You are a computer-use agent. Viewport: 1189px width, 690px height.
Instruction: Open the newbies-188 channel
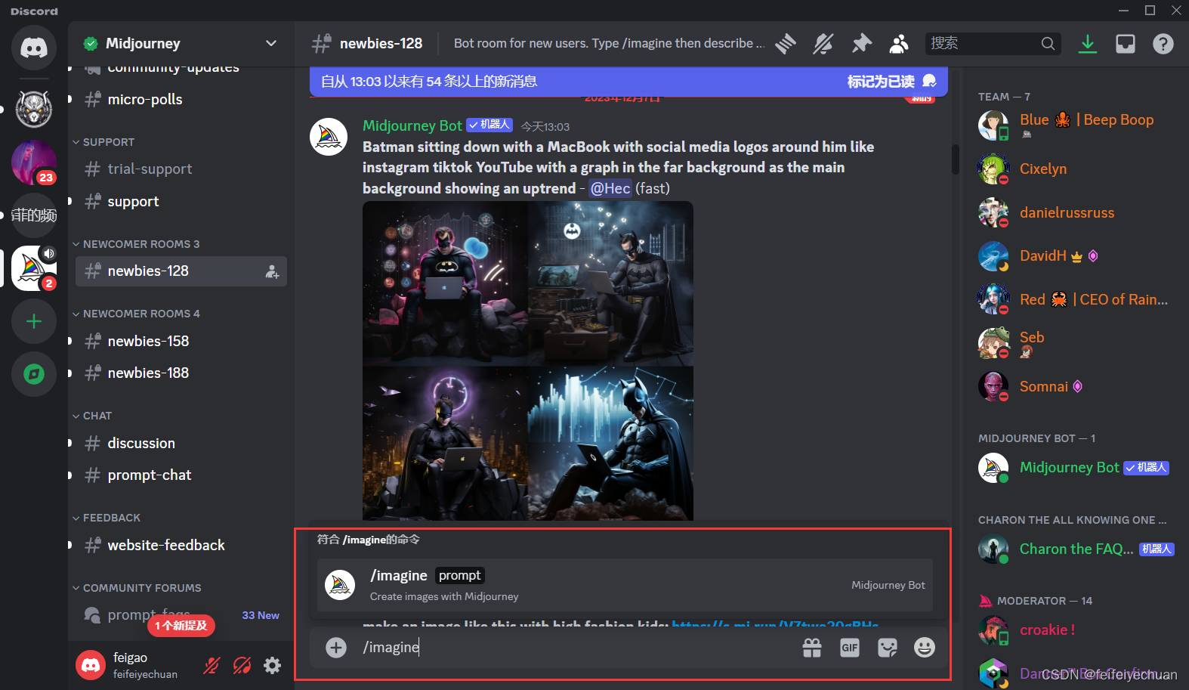(x=181, y=373)
